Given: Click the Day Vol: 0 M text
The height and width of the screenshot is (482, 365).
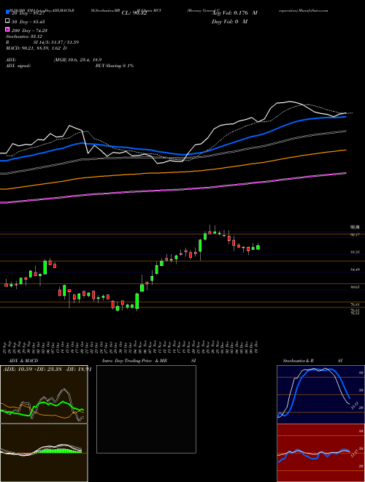Looking at the screenshot, I should click(229, 21).
